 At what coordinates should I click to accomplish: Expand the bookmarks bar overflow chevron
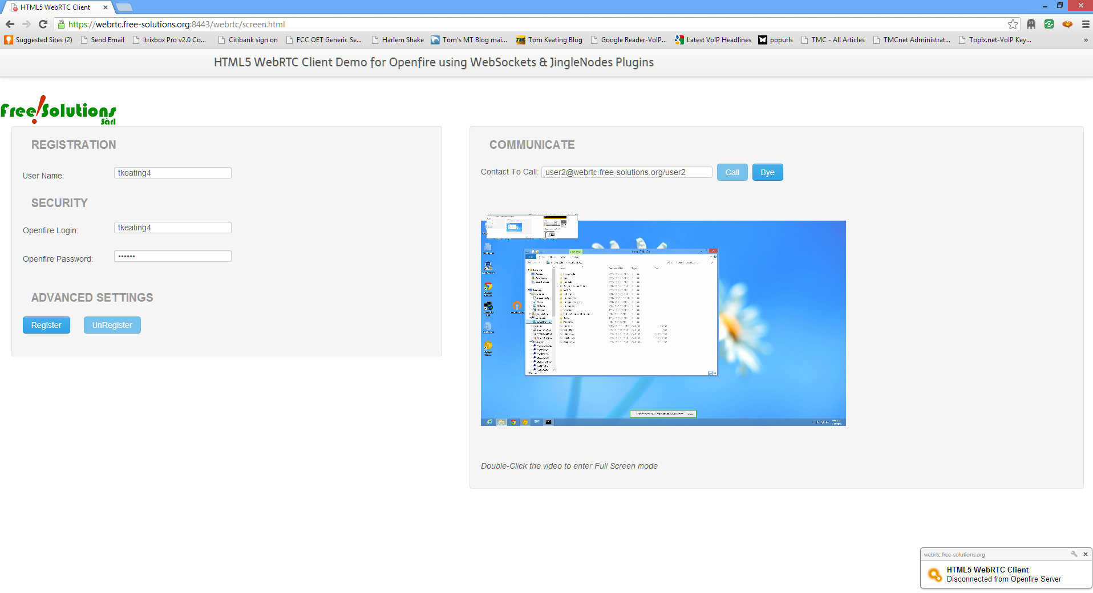pos(1086,40)
